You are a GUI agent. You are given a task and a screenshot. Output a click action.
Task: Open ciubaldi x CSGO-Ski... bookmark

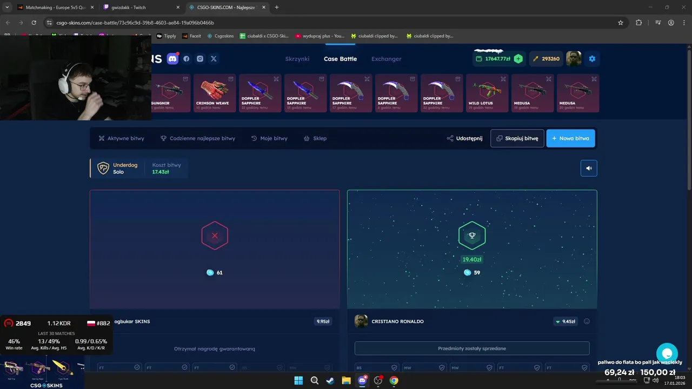point(264,36)
